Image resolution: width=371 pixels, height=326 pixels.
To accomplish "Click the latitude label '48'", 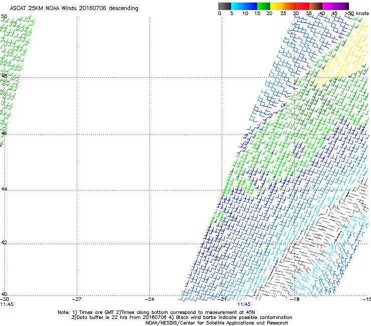I will [4, 76].
